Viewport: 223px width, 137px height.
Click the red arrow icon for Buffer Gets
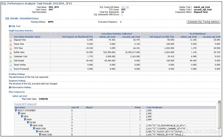[x=11, y=53]
